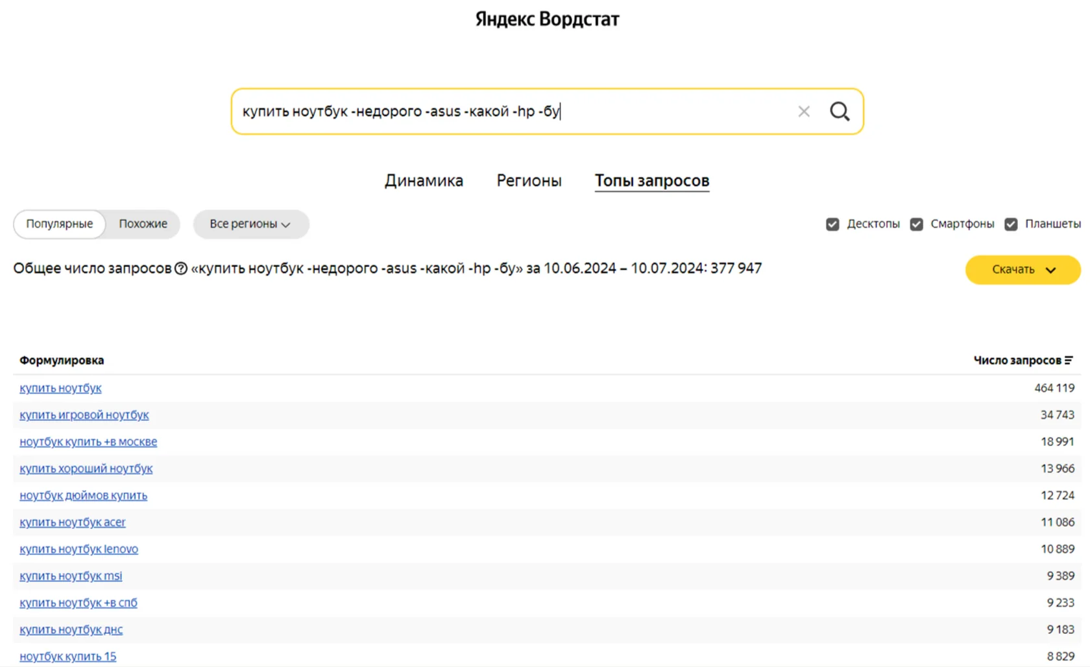Open the Все регионы dropdown
1090x667 pixels.
(x=251, y=224)
